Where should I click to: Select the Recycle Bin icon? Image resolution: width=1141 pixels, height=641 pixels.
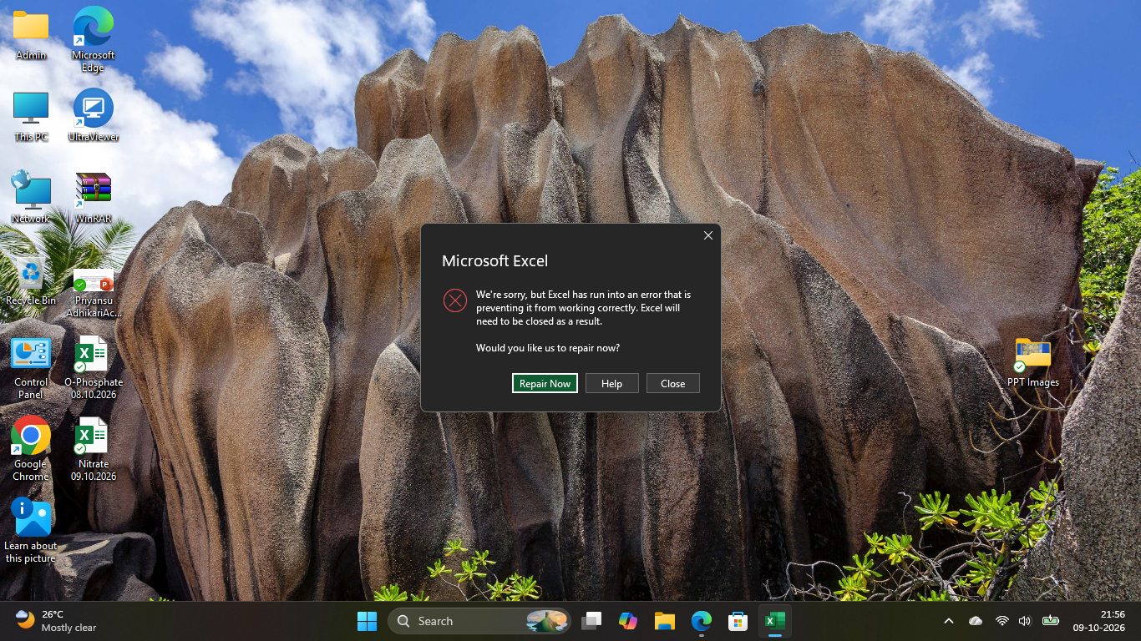[31, 280]
